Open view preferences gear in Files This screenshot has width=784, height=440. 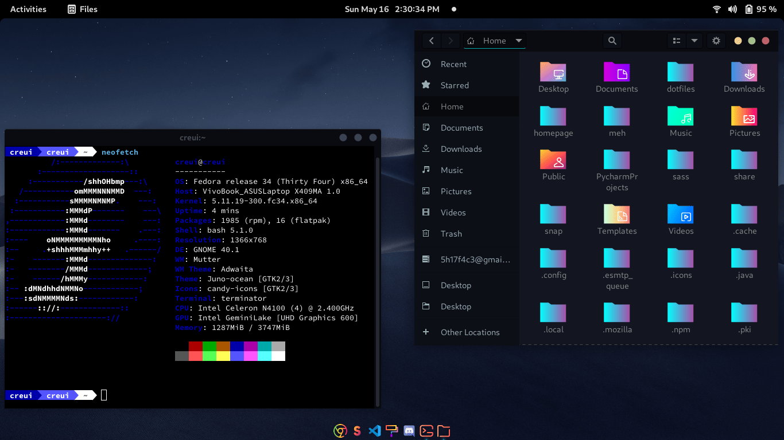tap(716, 41)
